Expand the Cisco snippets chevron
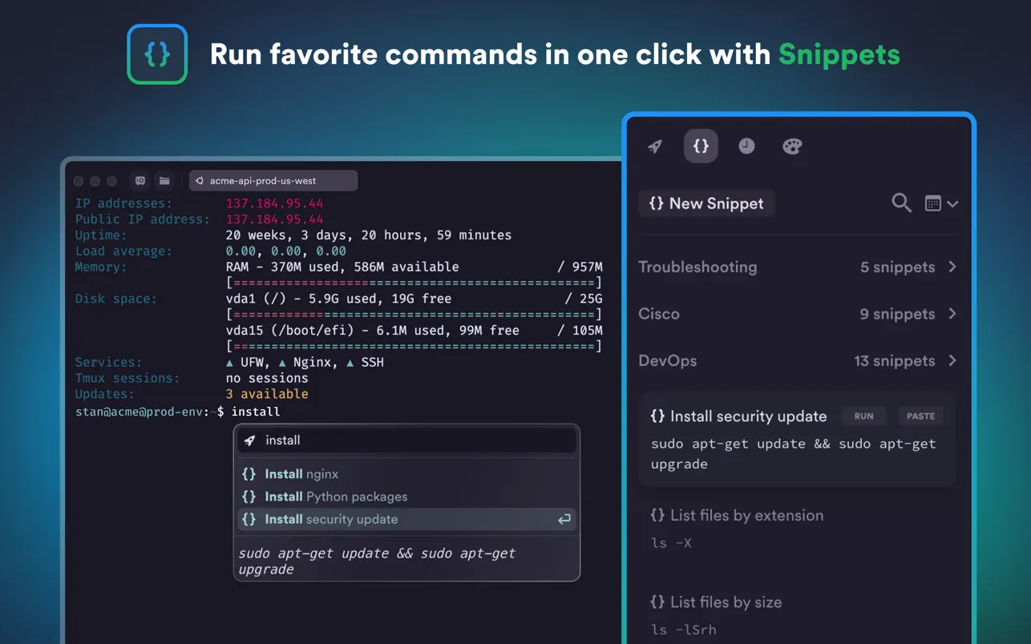 point(952,313)
